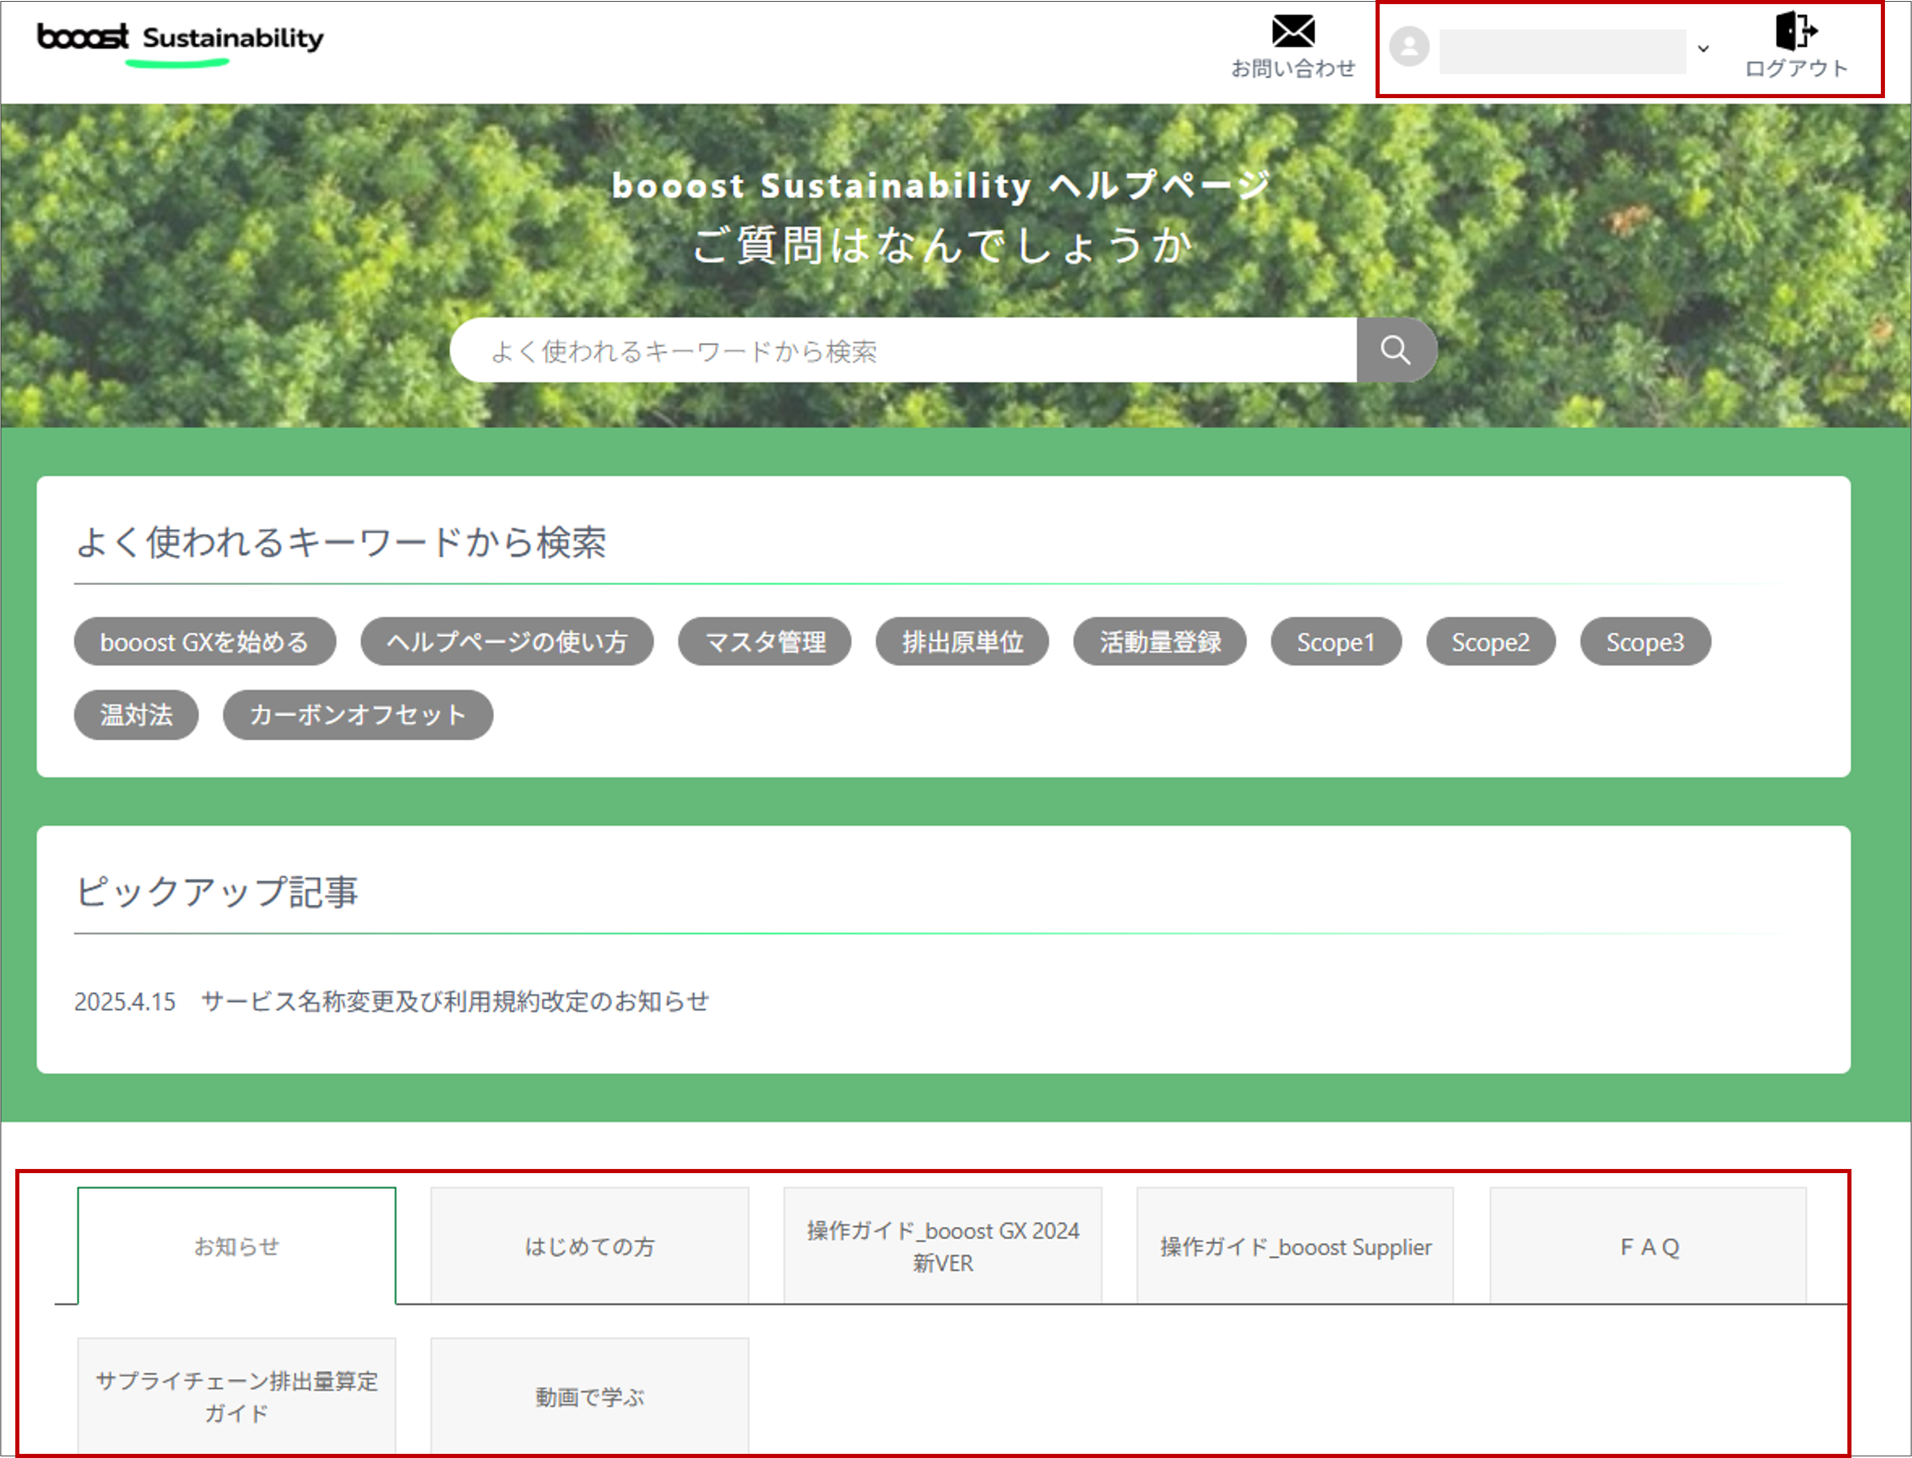1912x1458 pixels.
Task: Click the 2025.4.15 article date
Action: 125,1002
